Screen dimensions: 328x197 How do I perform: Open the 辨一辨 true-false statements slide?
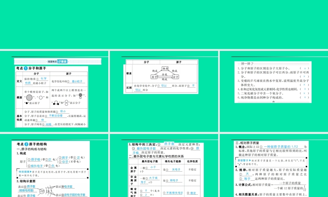point(274,91)
